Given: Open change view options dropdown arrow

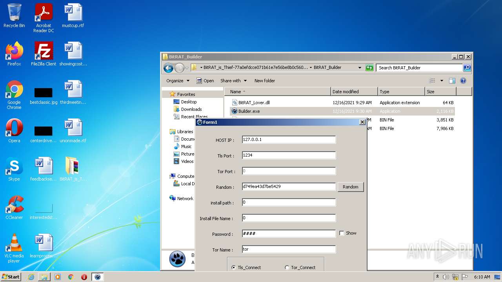Looking at the screenshot, I should 442,81.
